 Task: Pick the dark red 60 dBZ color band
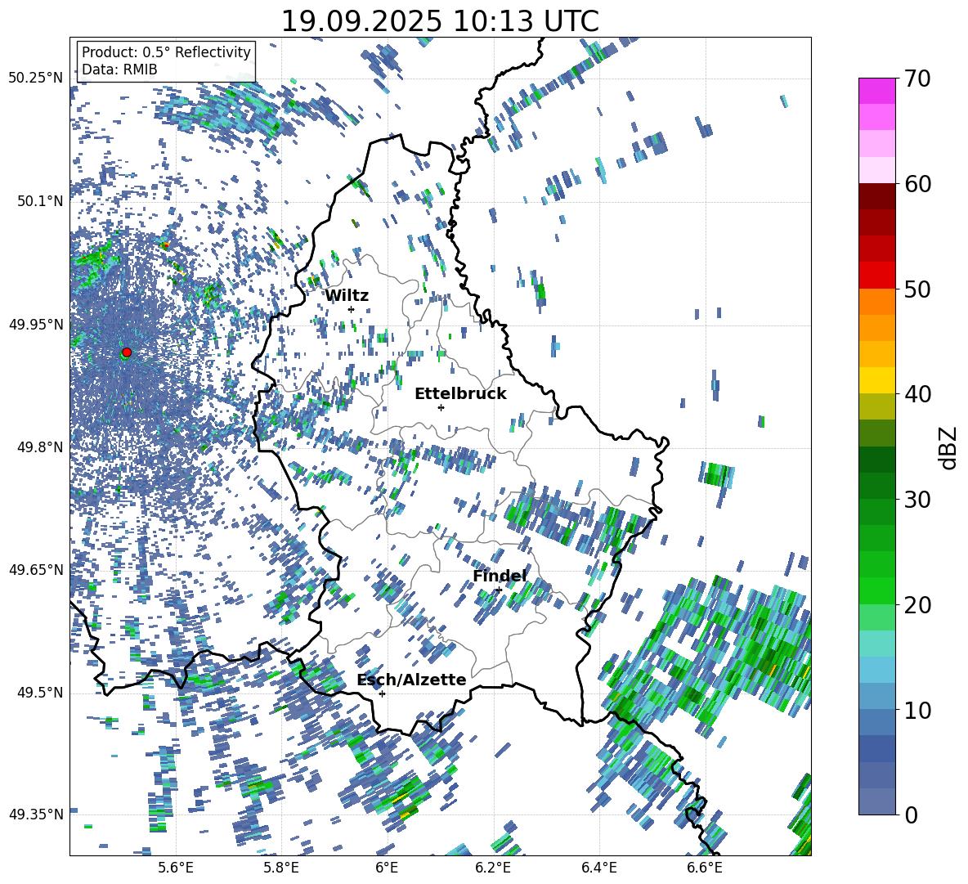point(877,196)
